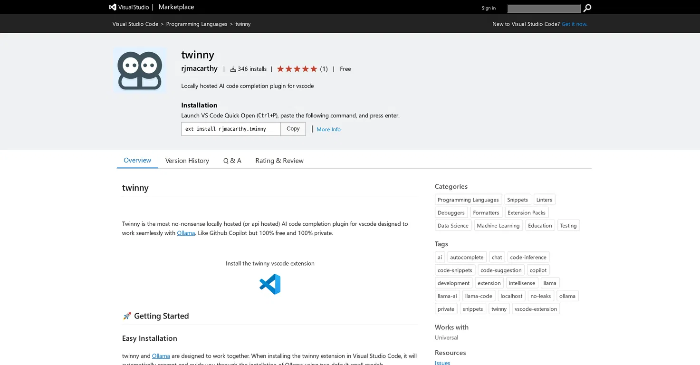700x365 pixels.
Task: Open Visual Studio Code breadcrumb
Action: click(x=135, y=24)
